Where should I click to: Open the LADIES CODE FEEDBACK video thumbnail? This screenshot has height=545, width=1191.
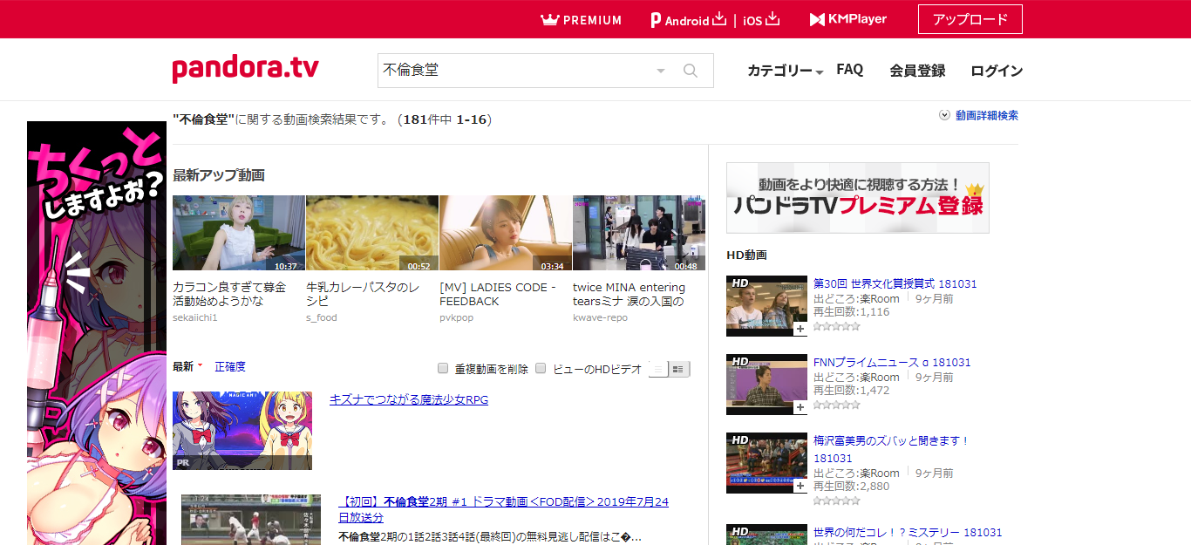point(506,233)
